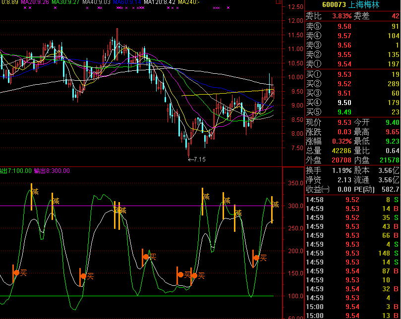The image size is (401, 319).
Task: Click the rightmost 买 buy signal marker
Action: click(x=256, y=258)
